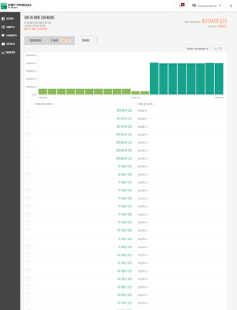Open Services from the left sidebar
Image resolution: width=237 pixels, height=310 pixels.
tap(8, 44)
